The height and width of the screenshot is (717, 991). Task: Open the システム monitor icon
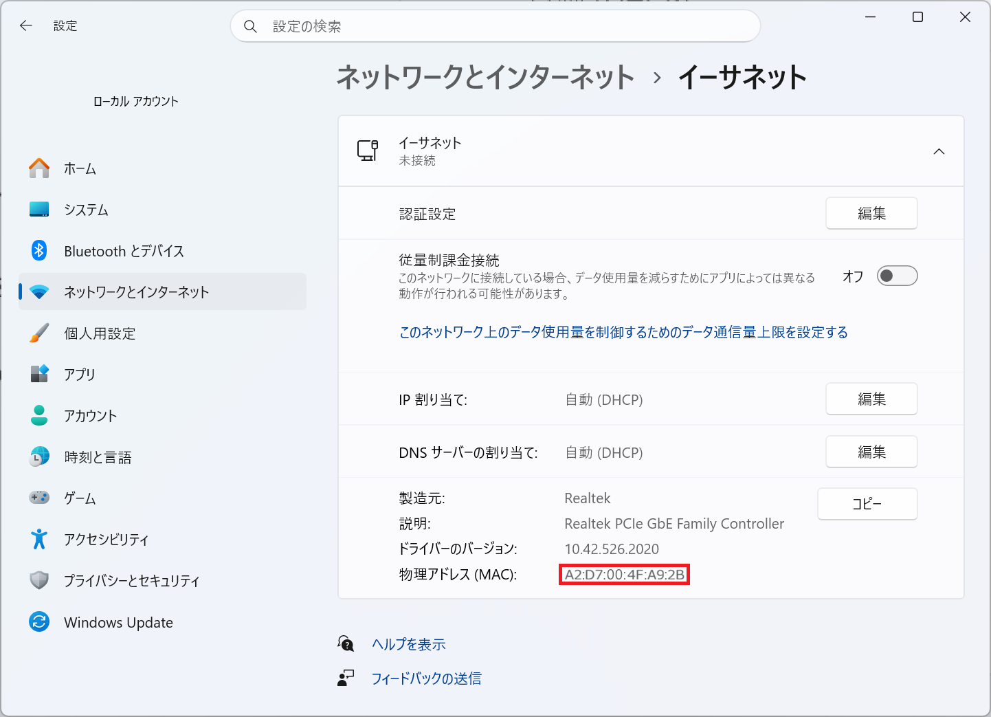(x=39, y=210)
